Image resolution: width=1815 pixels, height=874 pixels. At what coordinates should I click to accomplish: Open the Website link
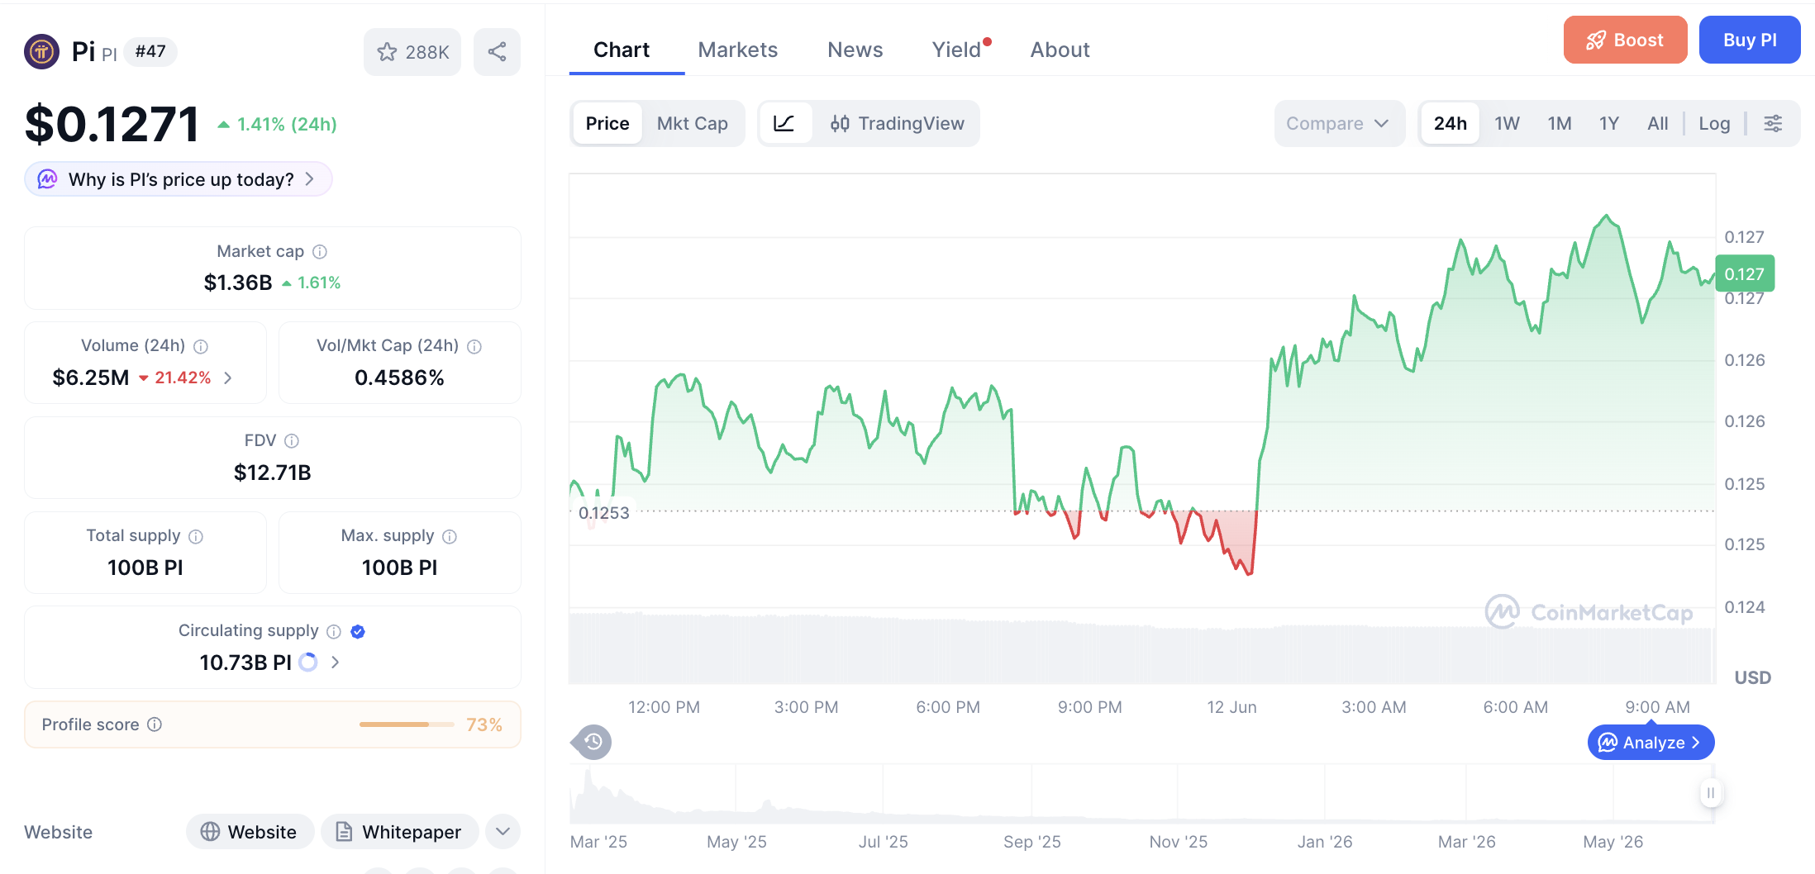point(250,832)
